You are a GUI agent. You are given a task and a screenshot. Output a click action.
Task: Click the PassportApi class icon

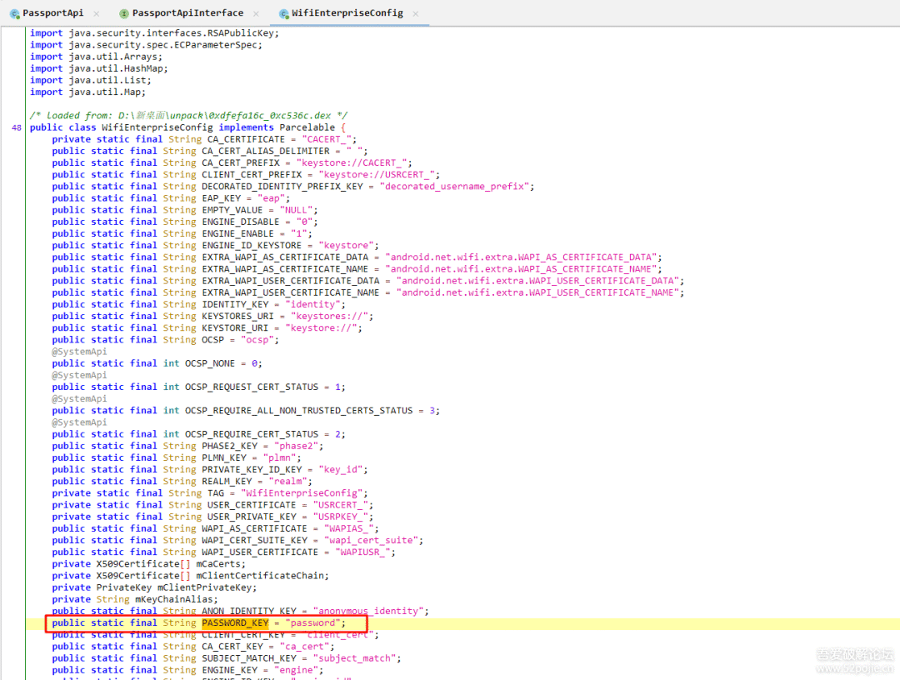15,14
